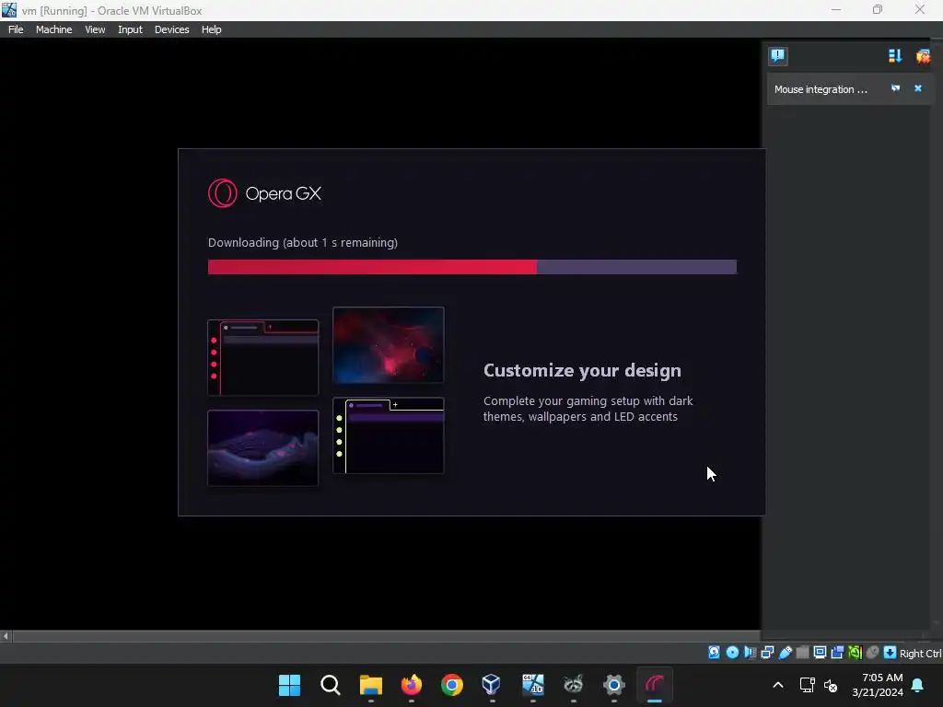Open the File menu

click(x=16, y=29)
